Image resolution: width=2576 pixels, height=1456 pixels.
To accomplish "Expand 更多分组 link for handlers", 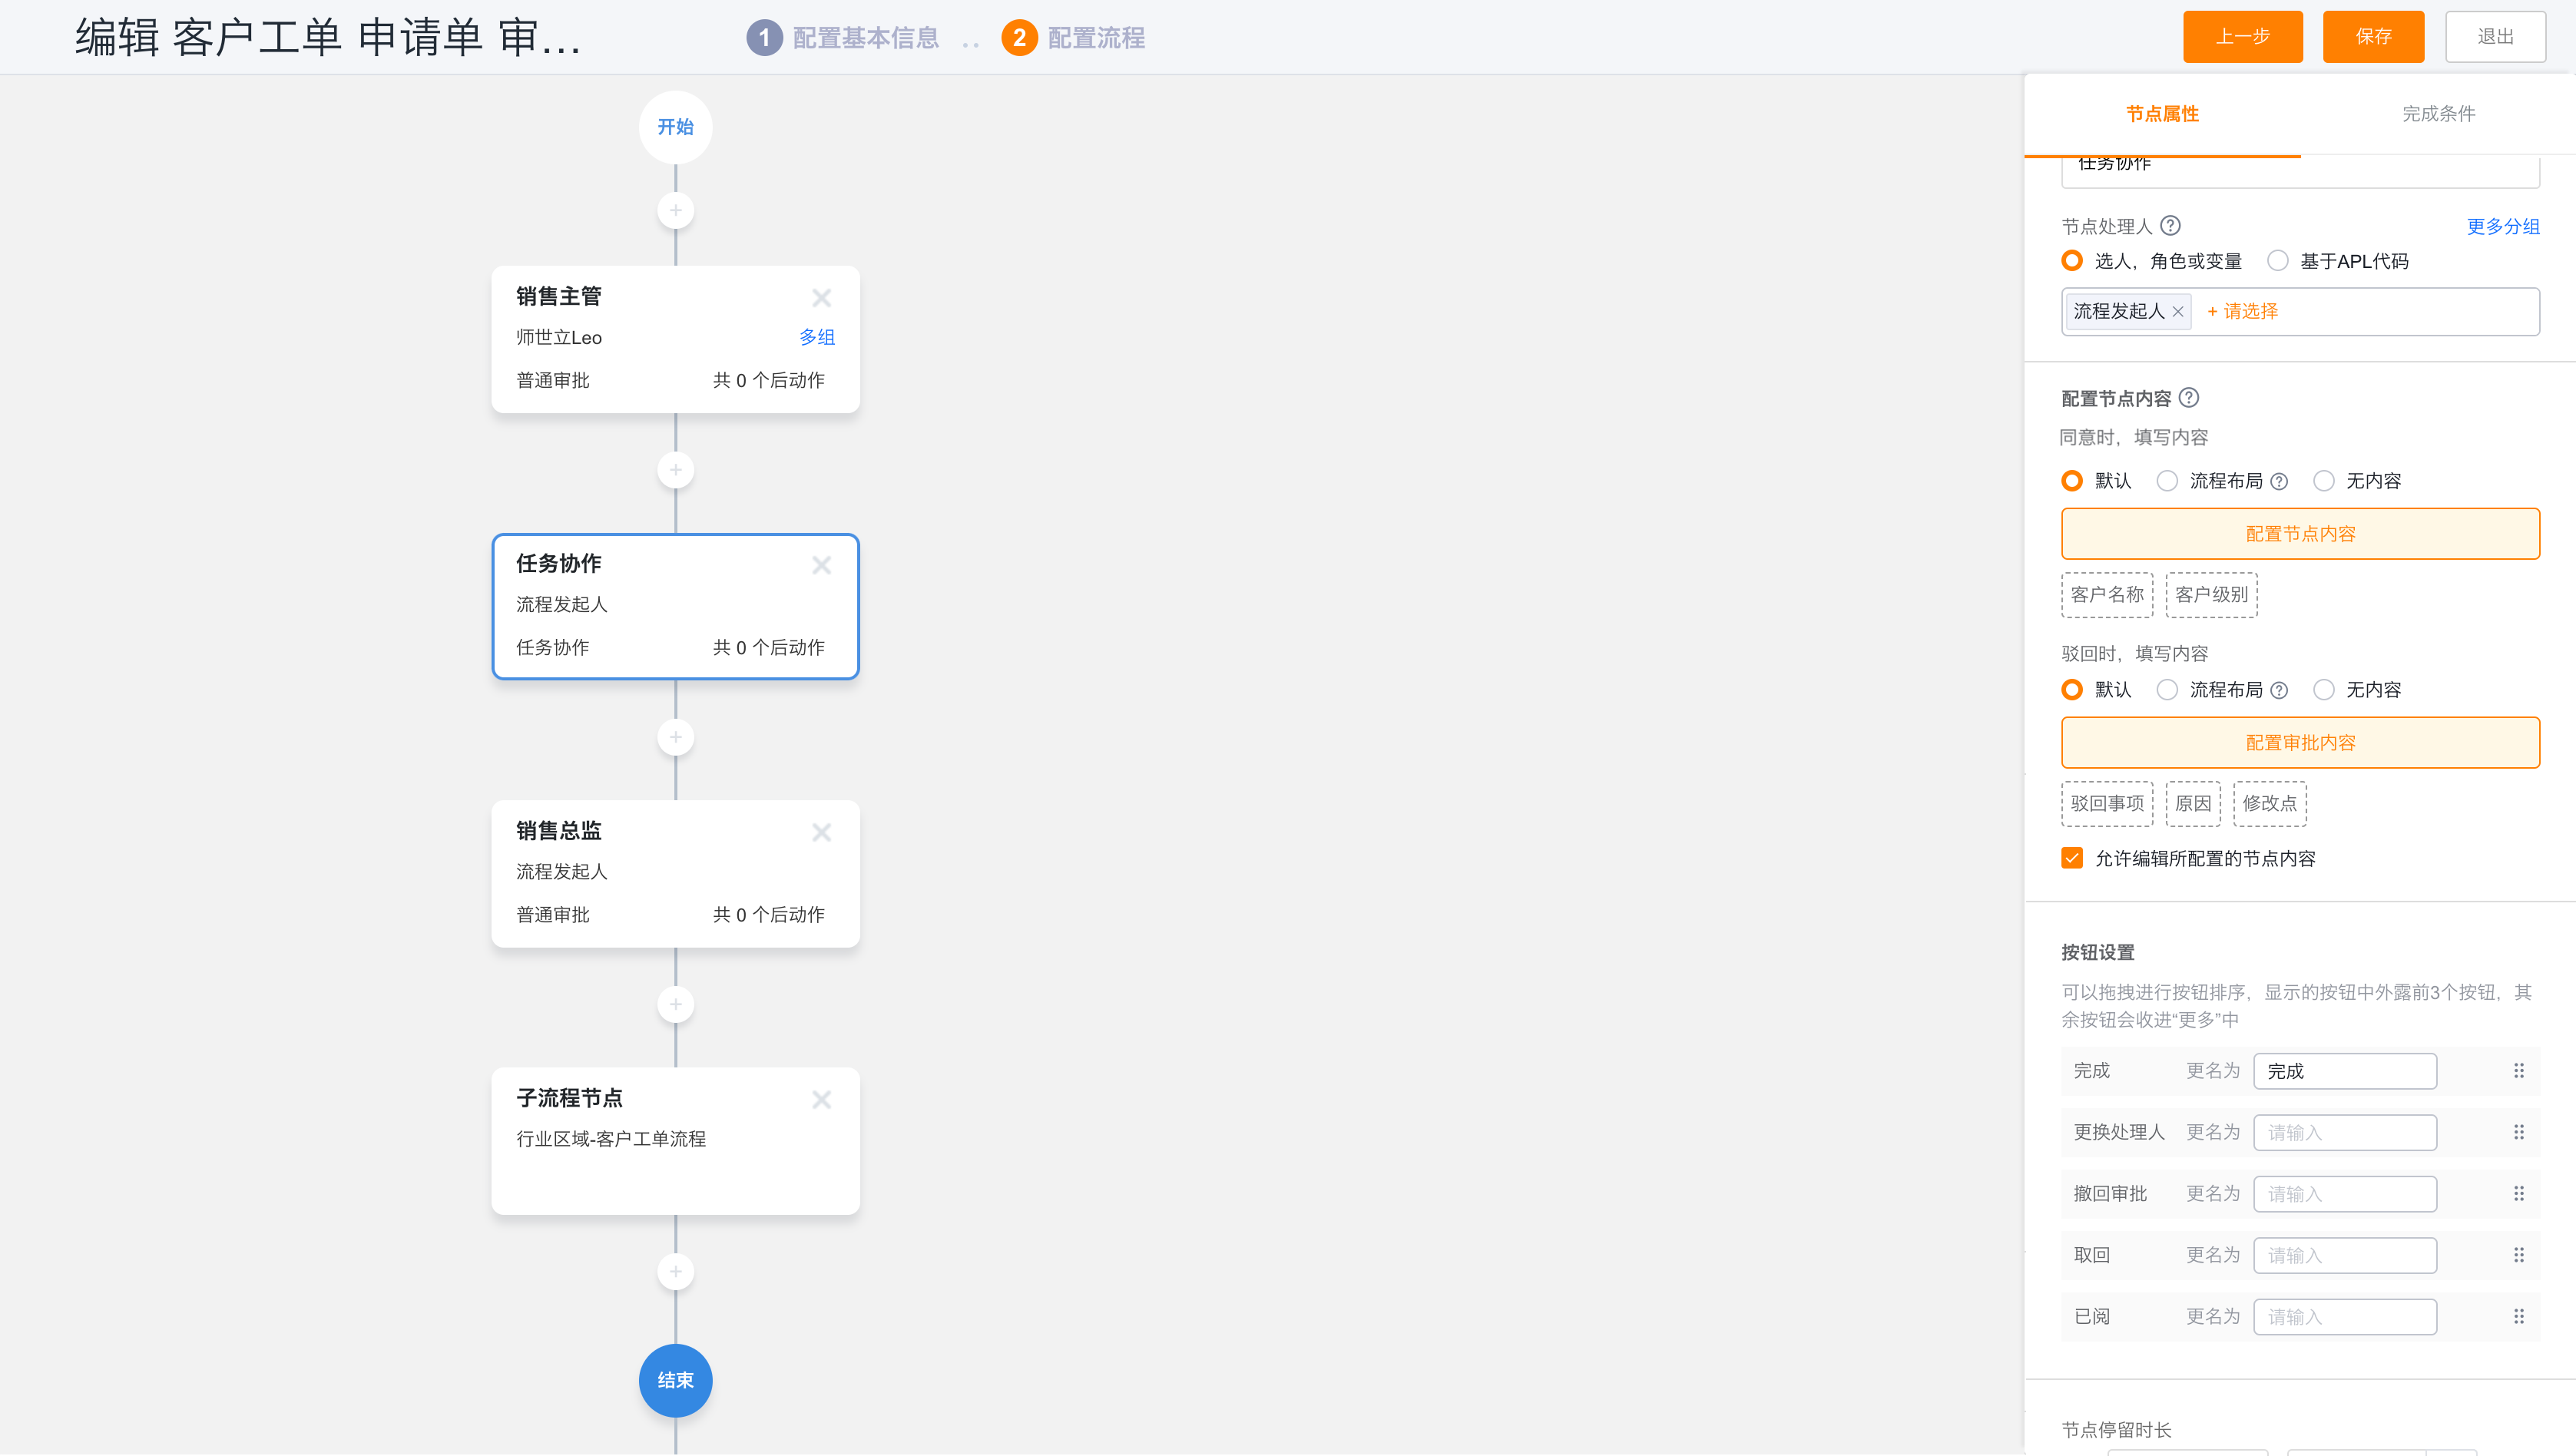I will 2502,227.
